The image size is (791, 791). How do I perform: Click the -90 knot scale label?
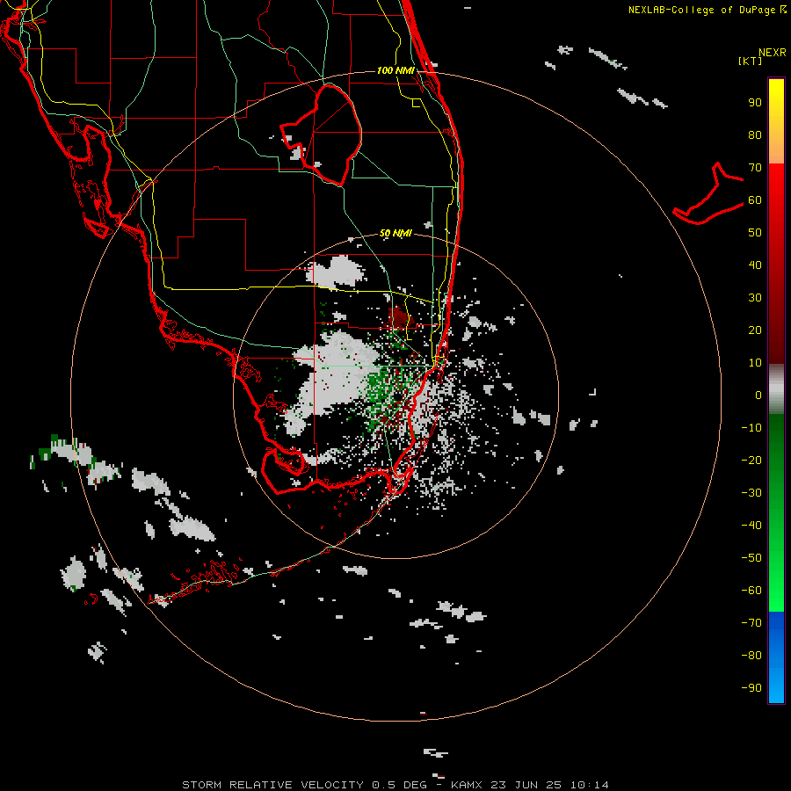tap(751, 688)
